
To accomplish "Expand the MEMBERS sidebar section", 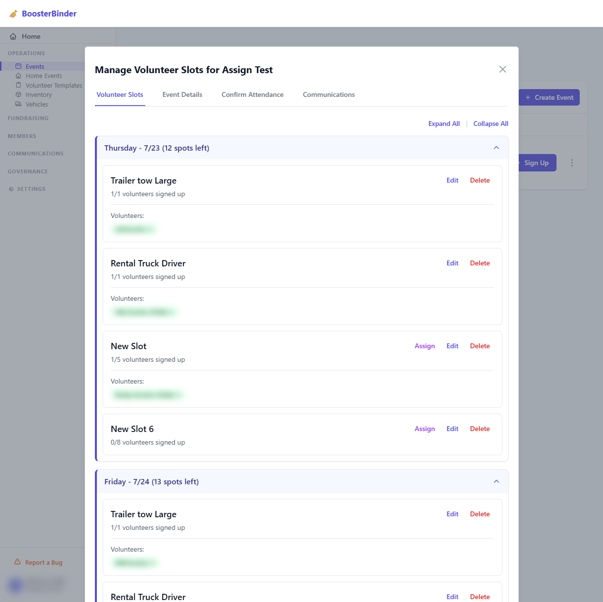I will pyautogui.click(x=22, y=136).
